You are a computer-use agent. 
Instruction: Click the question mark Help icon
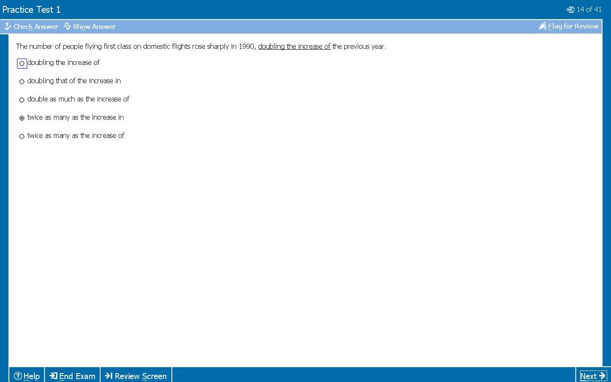click(x=17, y=376)
